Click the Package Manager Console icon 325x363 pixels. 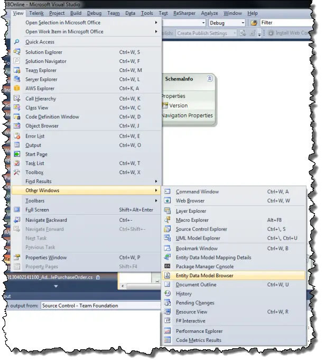click(x=168, y=267)
